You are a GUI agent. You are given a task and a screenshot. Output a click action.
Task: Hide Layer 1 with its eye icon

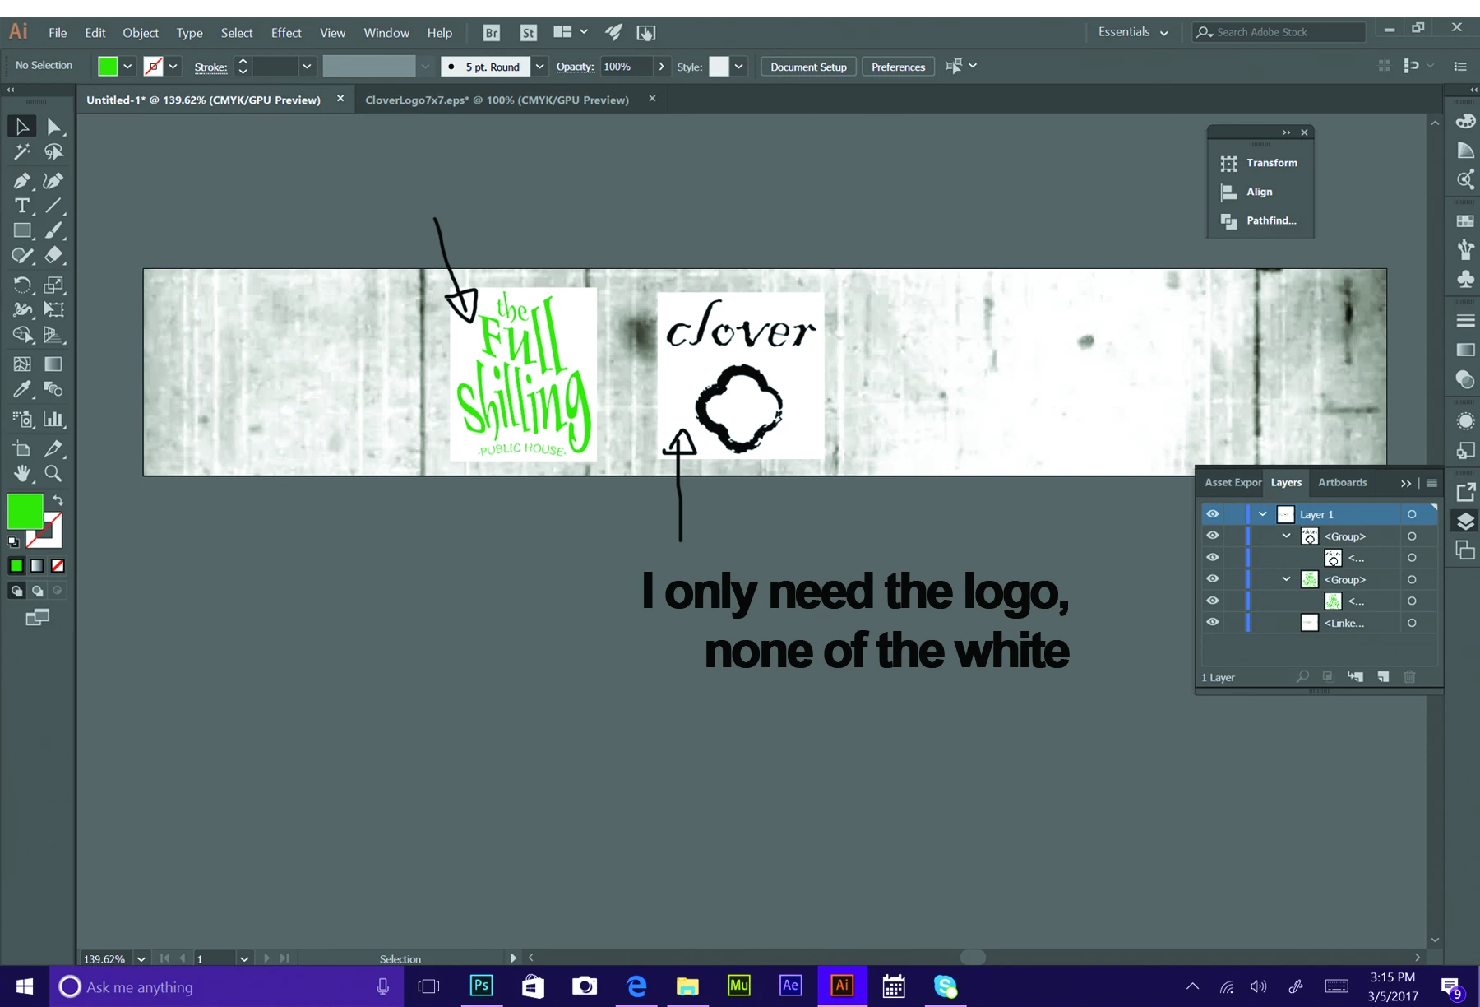tap(1213, 514)
